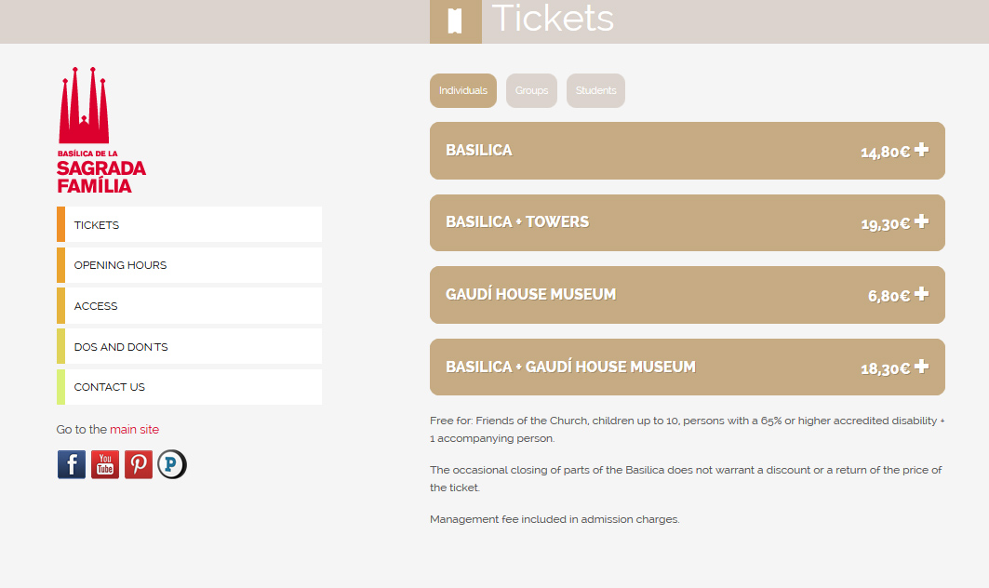
Task: Go to the Access menu item
Action: tap(189, 306)
